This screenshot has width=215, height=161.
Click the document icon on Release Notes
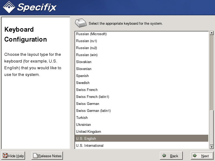pyautogui.click(x=35, y=156)
